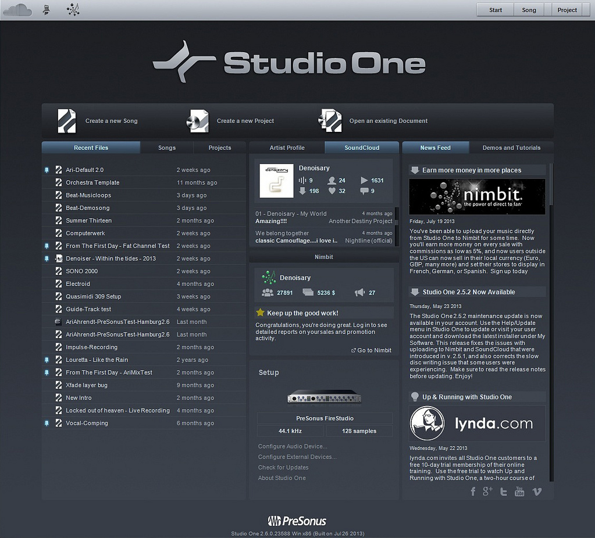This screenshot has height=538, width=595.
Task: Click SoundCloud tracks waveform icon showing 9
Action: (302, 181)
